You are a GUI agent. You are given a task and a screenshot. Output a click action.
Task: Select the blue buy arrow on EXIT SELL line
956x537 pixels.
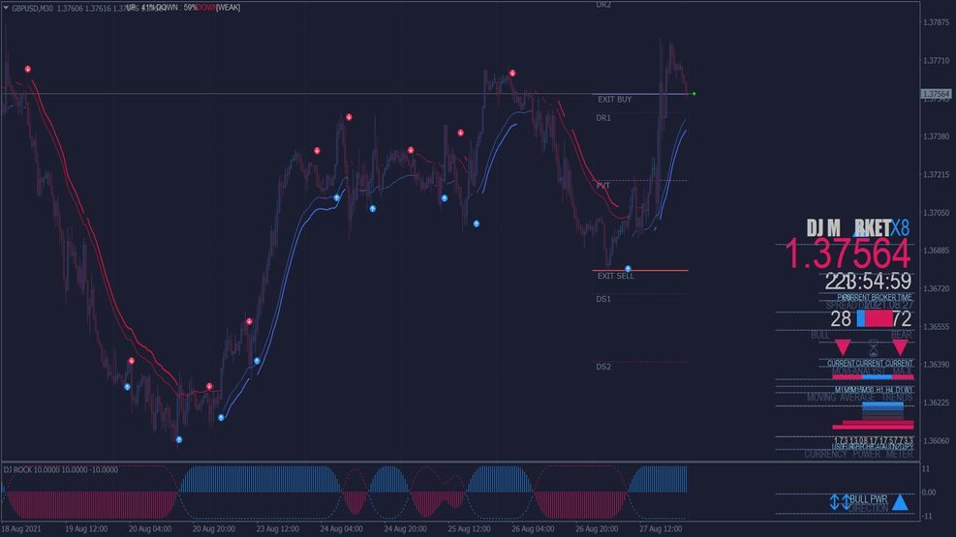coord(628,269)
